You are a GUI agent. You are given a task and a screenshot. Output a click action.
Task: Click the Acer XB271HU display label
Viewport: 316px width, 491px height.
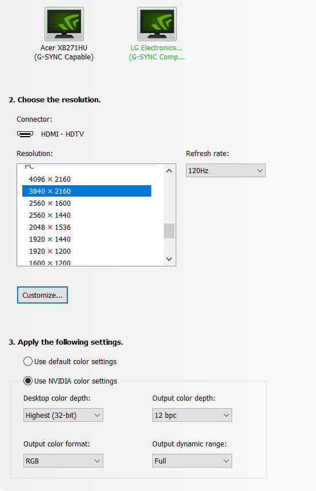coord(64,52)
